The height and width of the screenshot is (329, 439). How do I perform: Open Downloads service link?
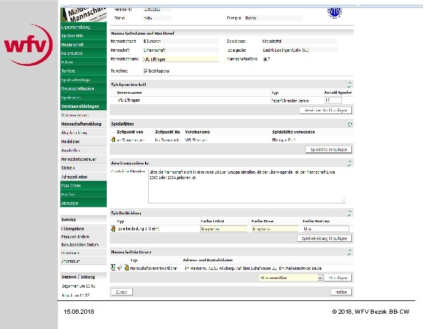tap(70, 253)
